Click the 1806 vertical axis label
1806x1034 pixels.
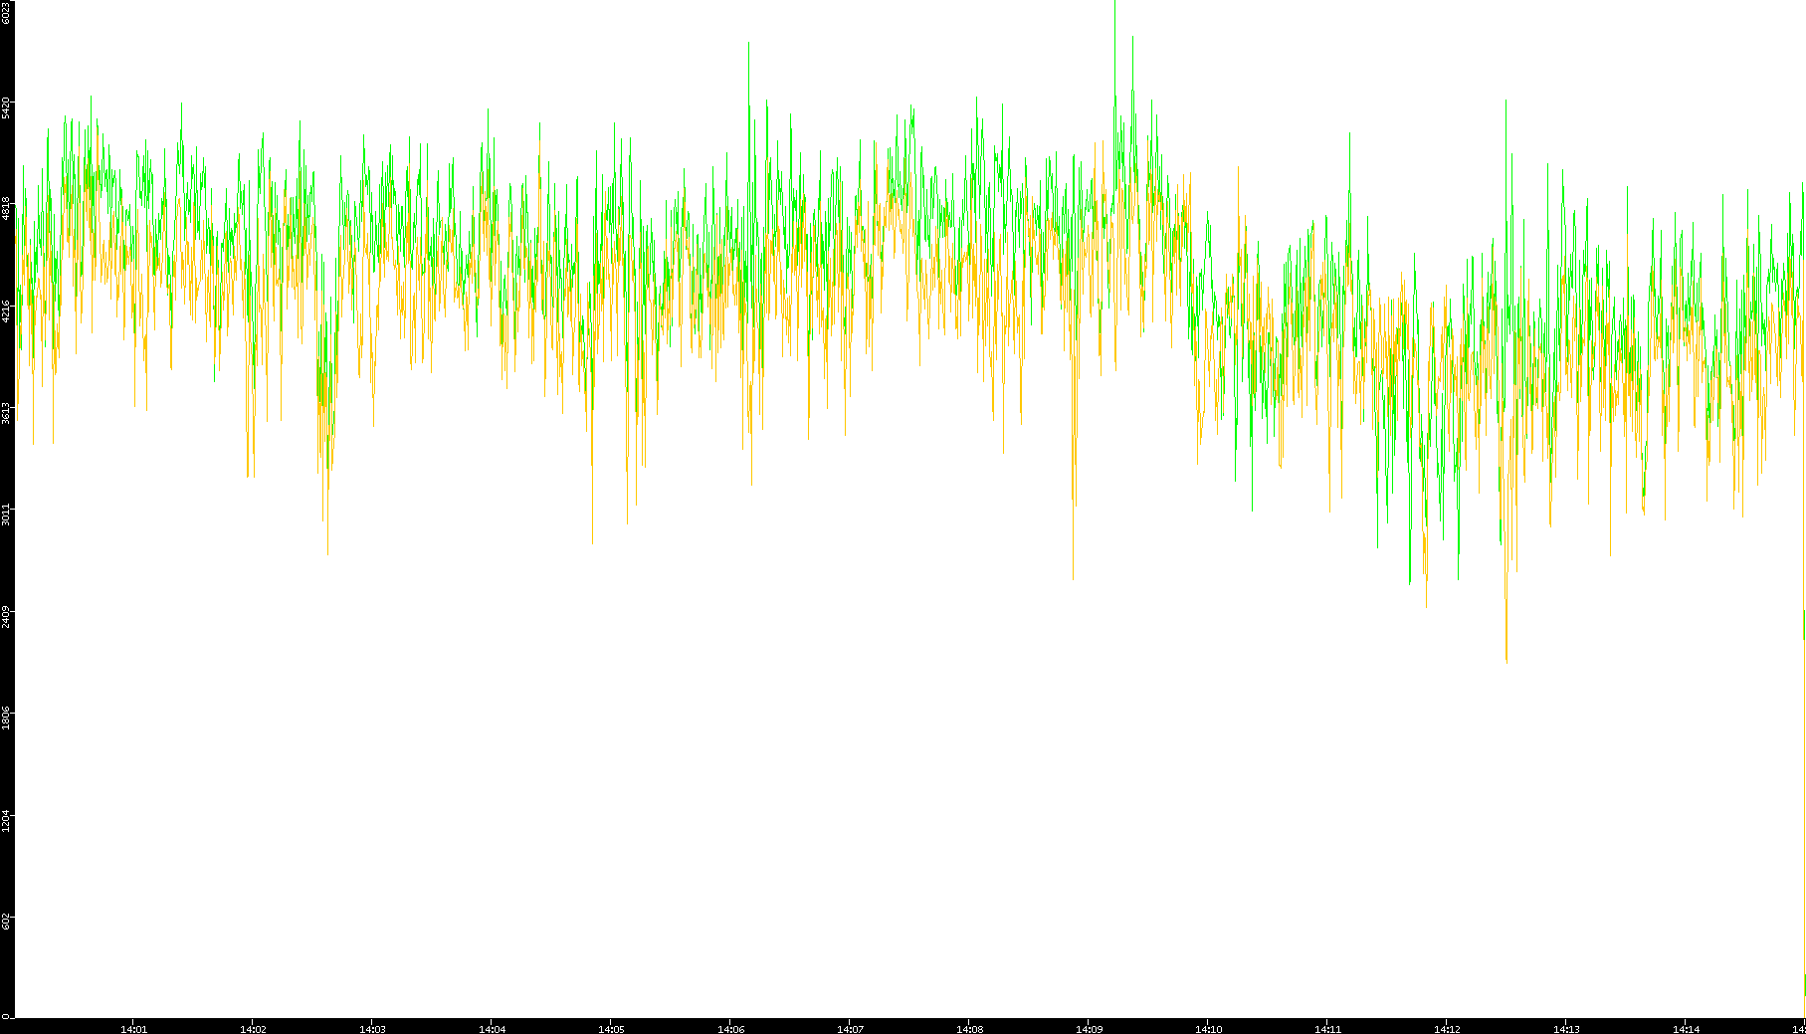coord(6,719)
